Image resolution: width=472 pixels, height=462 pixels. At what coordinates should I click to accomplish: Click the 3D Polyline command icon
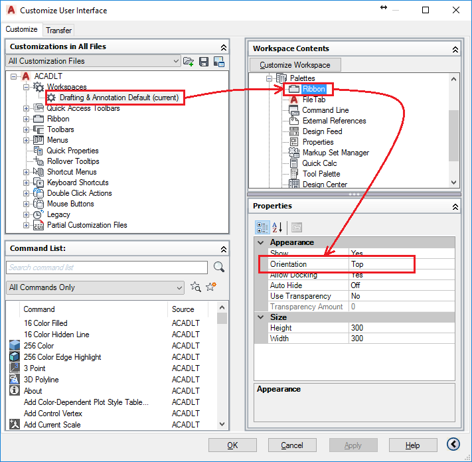(15, 379)
